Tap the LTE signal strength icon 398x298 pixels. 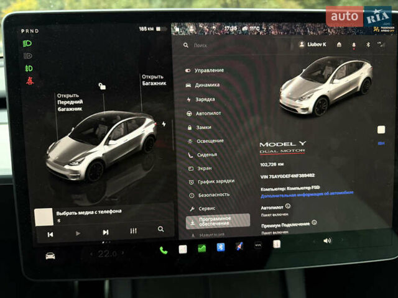(381, 45)
